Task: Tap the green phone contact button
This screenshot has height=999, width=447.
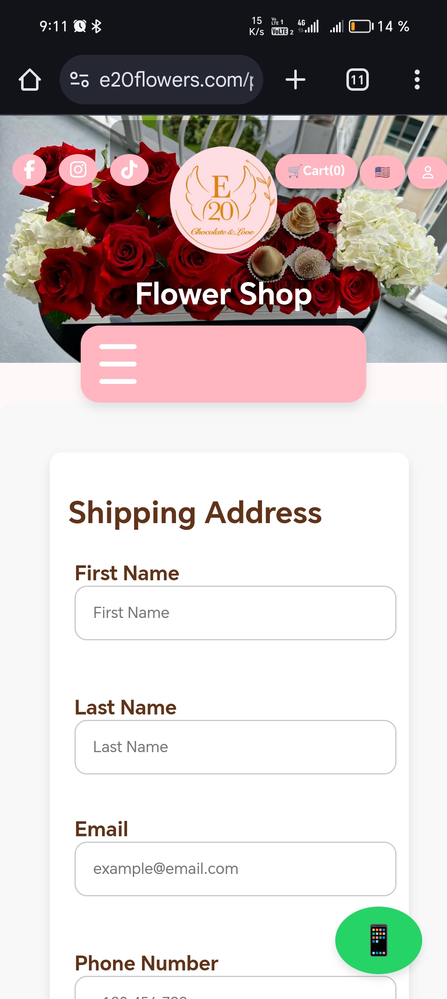Action: coord(378,940)
